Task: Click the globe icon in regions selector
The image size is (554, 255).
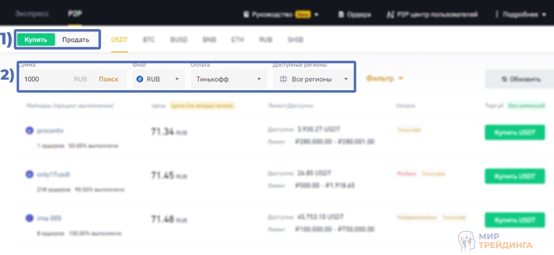Action: point(283,79)
